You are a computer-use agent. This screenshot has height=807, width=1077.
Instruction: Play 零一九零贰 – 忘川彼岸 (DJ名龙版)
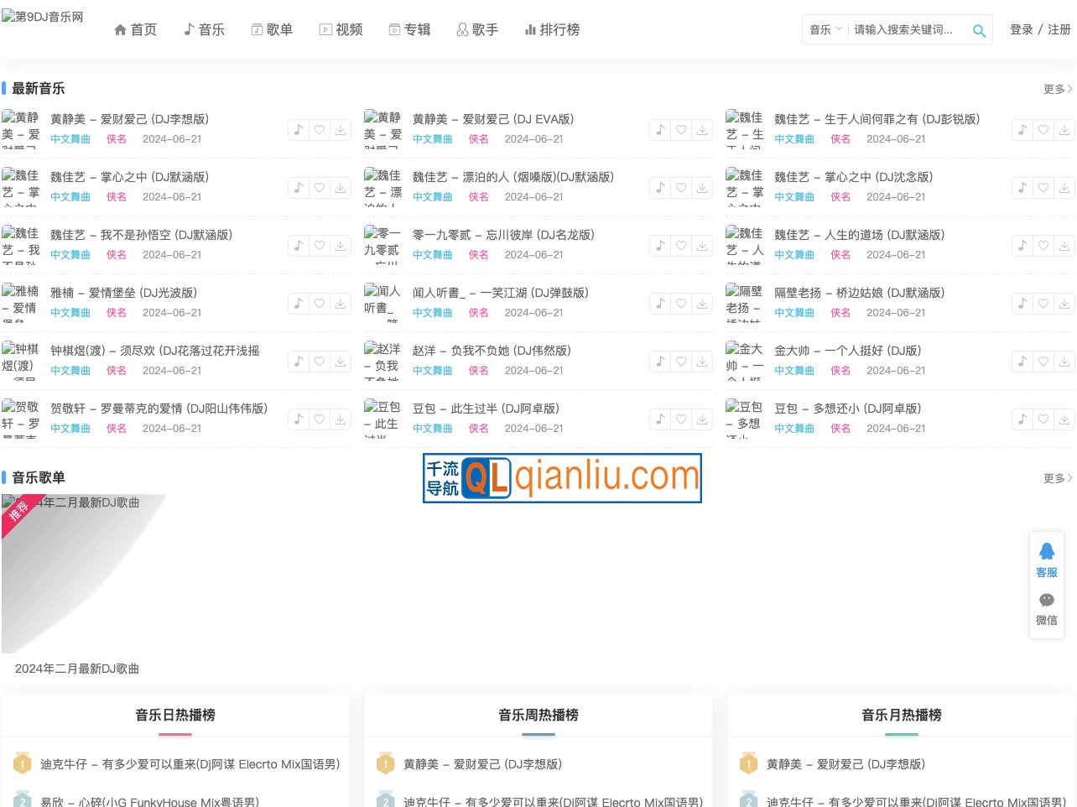coord(660,246)
